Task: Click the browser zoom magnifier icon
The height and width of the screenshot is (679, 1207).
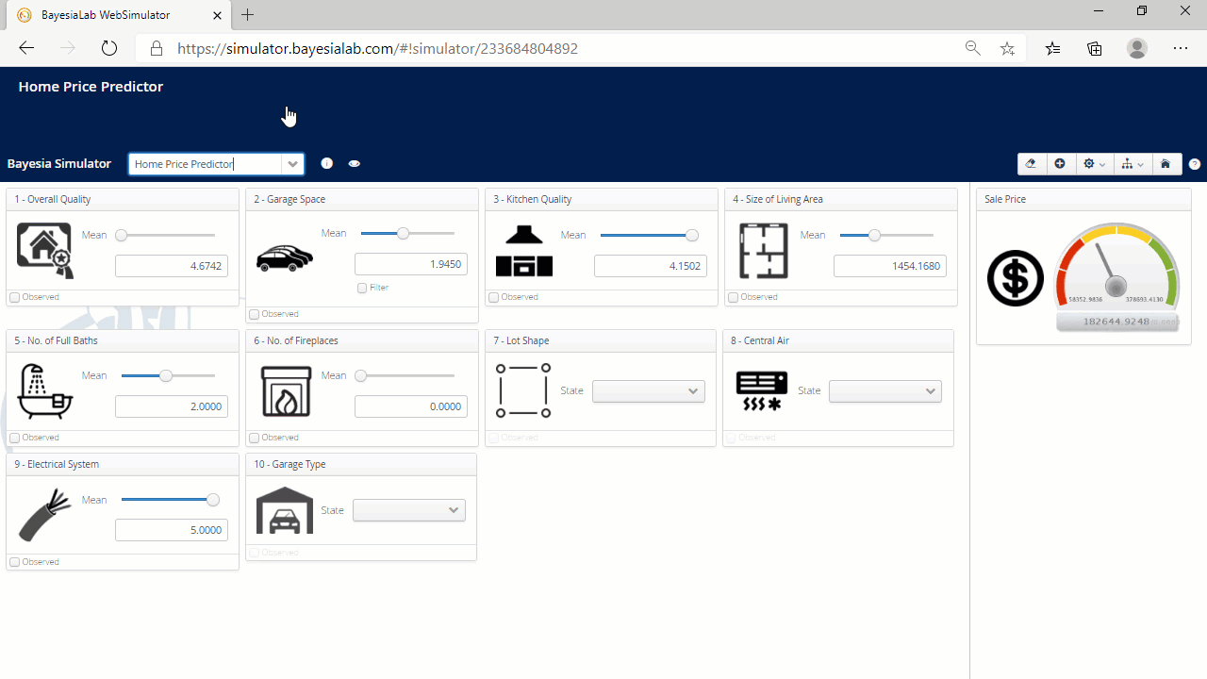Action: coord(973,48)
